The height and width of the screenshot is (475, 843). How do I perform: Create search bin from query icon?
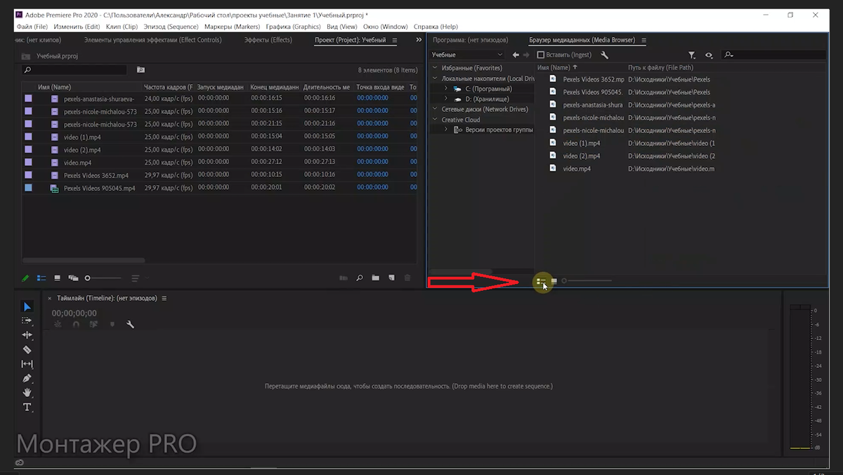[x=140, y=70]
